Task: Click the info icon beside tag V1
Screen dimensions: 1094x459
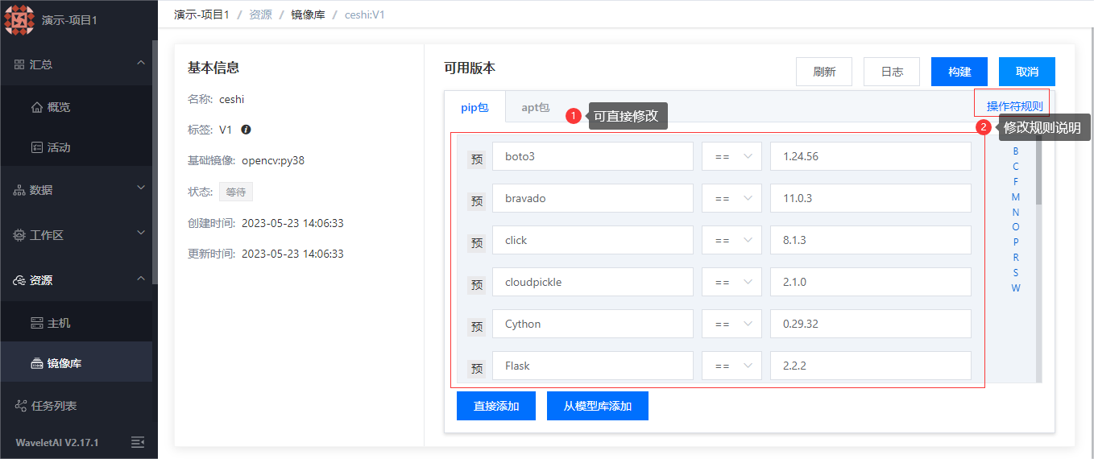Action: tap(246, 130)
